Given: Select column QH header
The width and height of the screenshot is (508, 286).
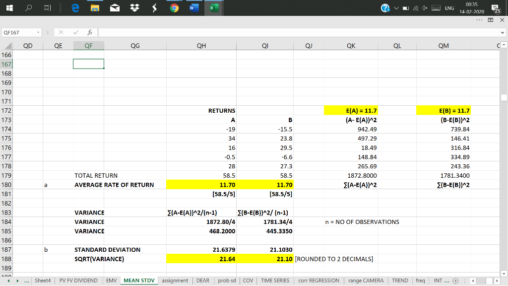Looking at the screenshot, I should [x=201, y=46].
